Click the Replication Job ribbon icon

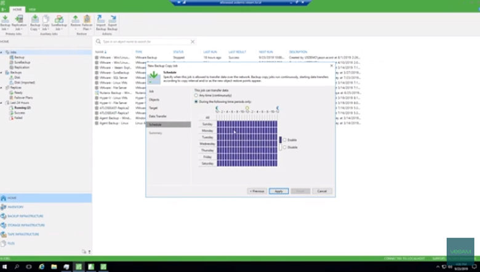(18, 22)
